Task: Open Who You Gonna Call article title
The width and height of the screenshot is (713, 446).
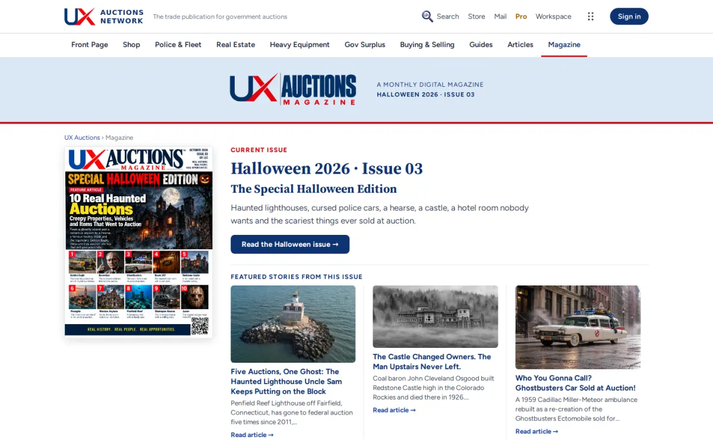Action: click(x=575, y=383)
